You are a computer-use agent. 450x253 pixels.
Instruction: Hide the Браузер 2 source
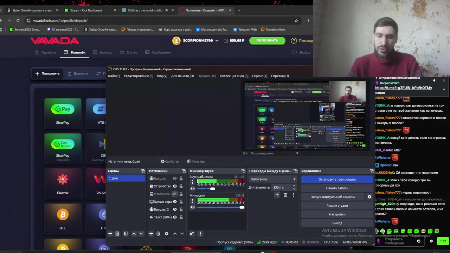pos(175,209)
